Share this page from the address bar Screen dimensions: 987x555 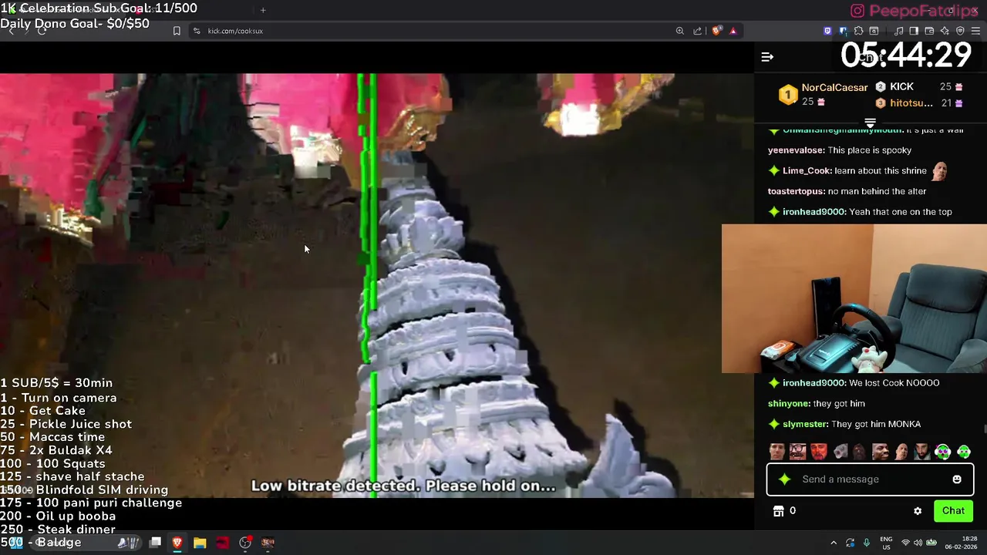click(698, 31)
